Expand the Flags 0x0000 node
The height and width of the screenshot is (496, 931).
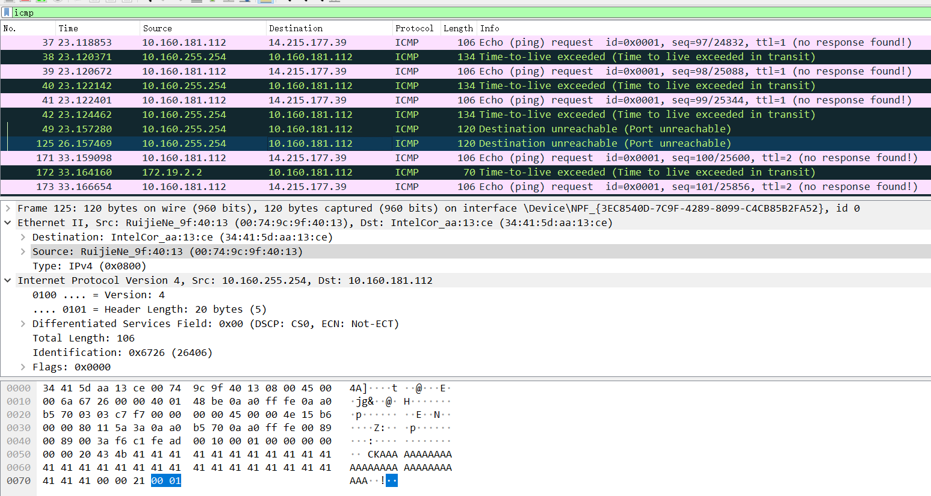[x=23, y=367]
